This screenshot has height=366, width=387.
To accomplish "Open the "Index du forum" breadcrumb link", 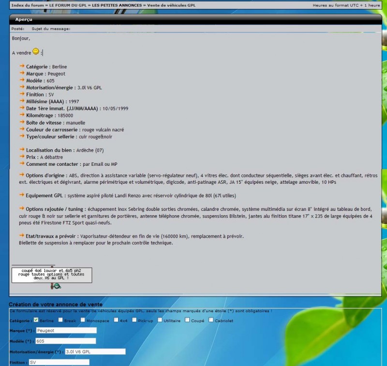I will point(27,5).
